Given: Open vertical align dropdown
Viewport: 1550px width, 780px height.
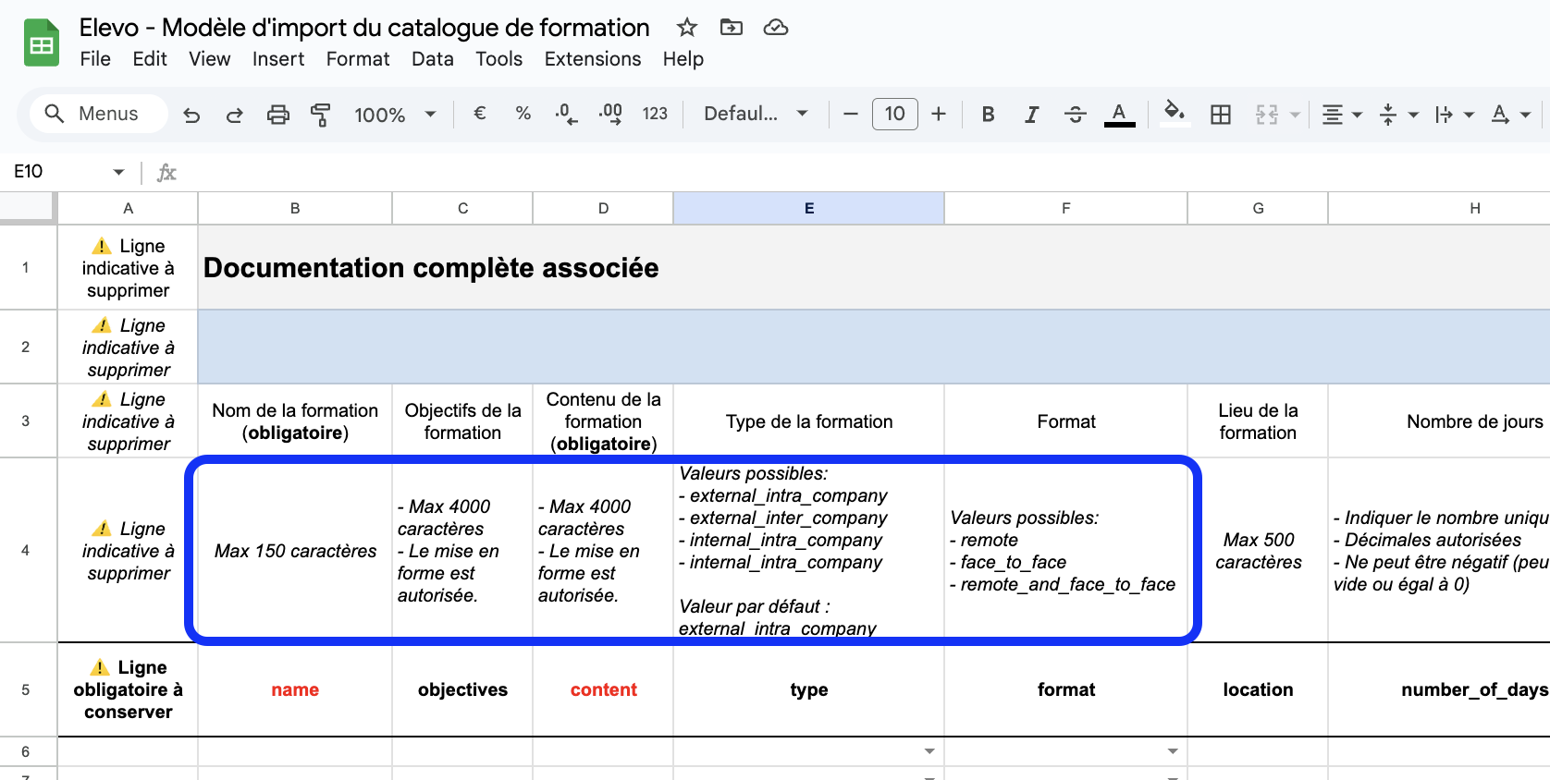Looking at the screenshot, I should point(1398,115).
